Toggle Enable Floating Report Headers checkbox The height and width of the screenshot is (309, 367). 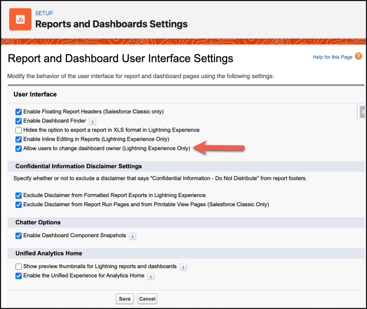tap(19, 111)
